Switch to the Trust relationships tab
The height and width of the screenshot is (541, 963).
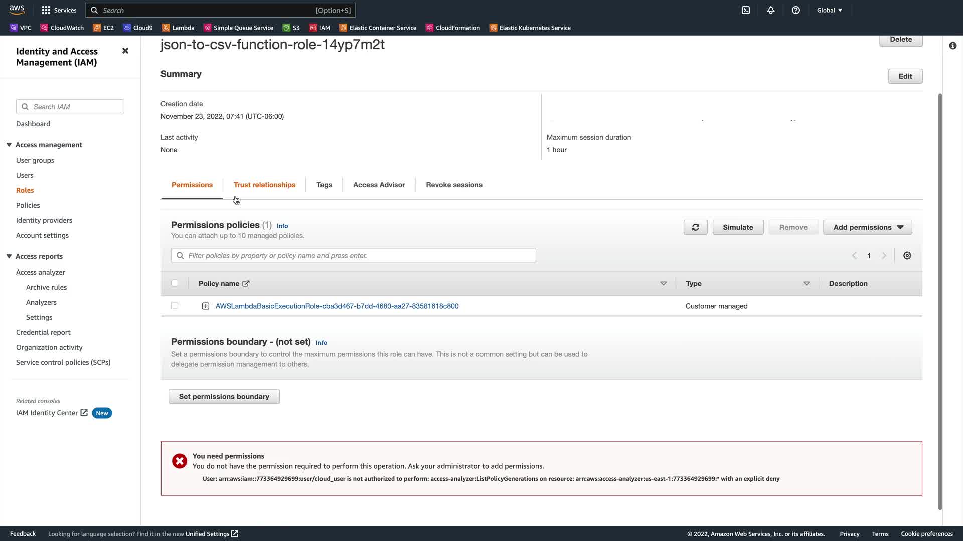click(264, 185)
